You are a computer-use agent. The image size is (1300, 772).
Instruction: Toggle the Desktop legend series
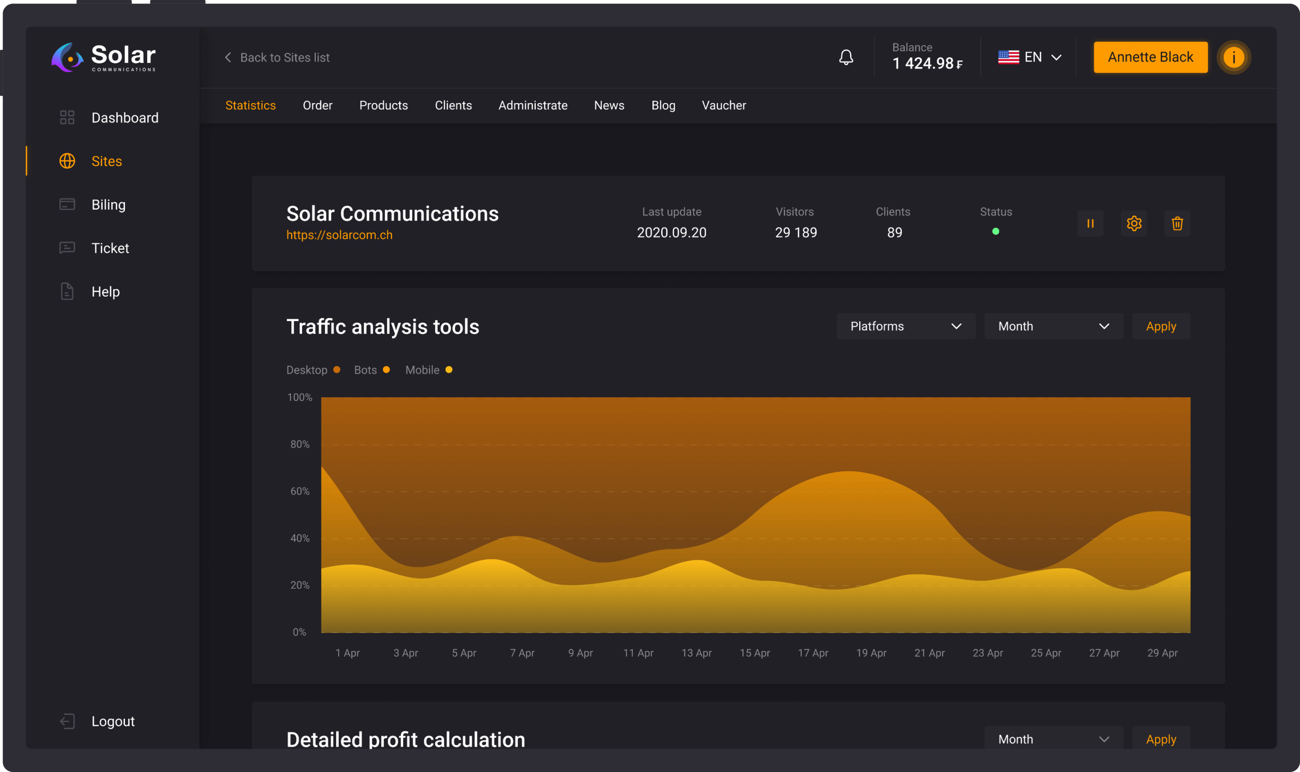(x=313, y=370)
